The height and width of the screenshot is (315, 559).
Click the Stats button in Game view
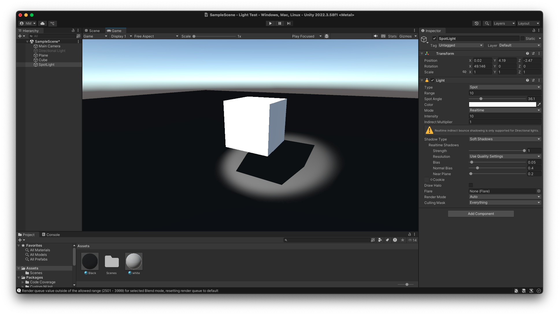(x=392, y=36)
